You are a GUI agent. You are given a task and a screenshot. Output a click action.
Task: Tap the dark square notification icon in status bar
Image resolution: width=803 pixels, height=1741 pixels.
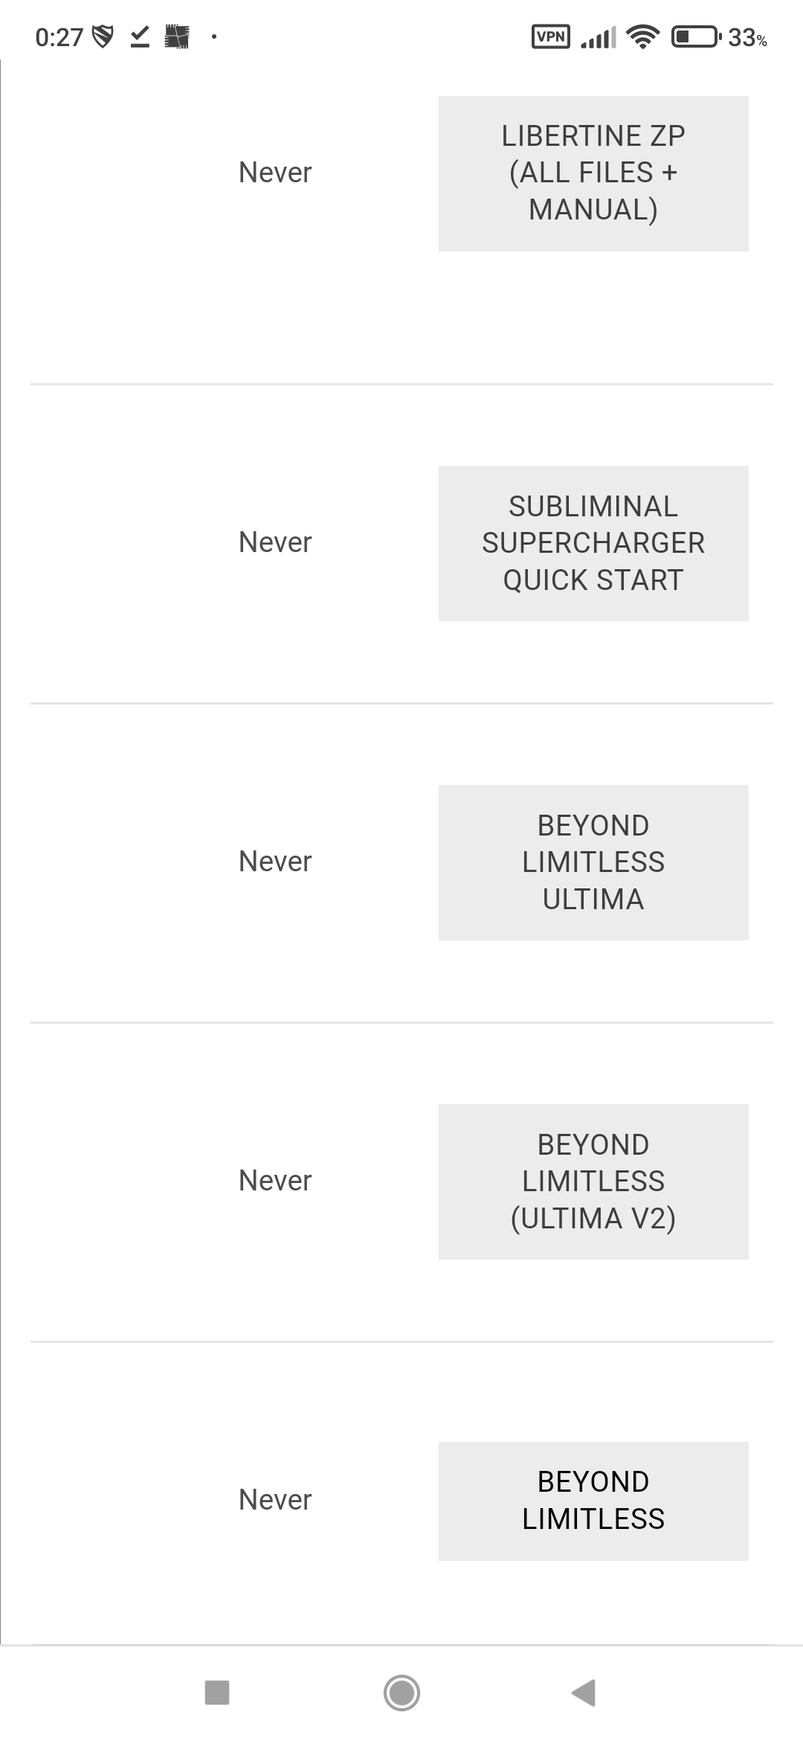(x=177, y=36)
